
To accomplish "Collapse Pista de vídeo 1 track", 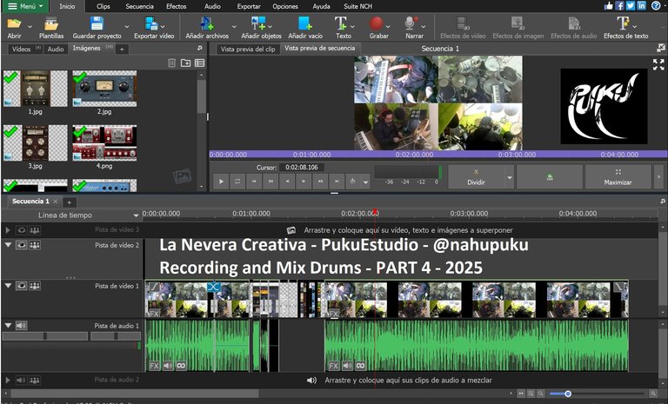I will tap(8, 286).
